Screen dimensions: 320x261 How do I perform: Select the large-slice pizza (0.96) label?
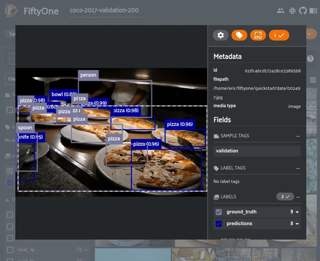coord(146,144)
